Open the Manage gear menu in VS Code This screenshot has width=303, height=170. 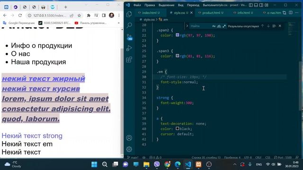point(129,149)
